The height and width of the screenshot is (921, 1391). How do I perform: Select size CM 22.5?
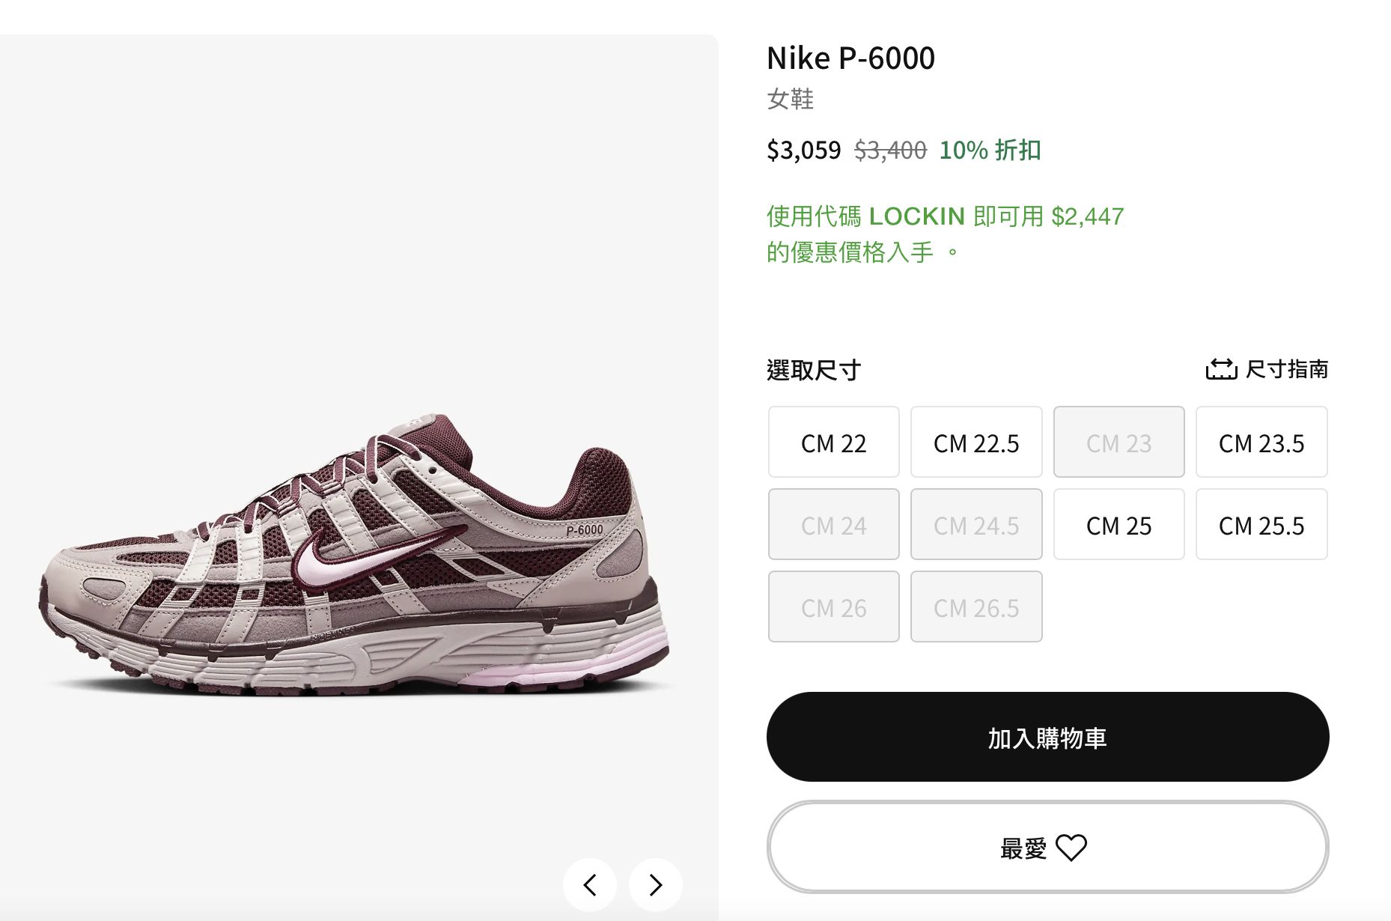click(x=975, y=443)
